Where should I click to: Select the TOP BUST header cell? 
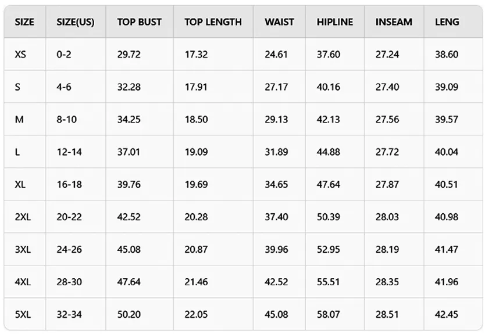click(x=139, y=22)
